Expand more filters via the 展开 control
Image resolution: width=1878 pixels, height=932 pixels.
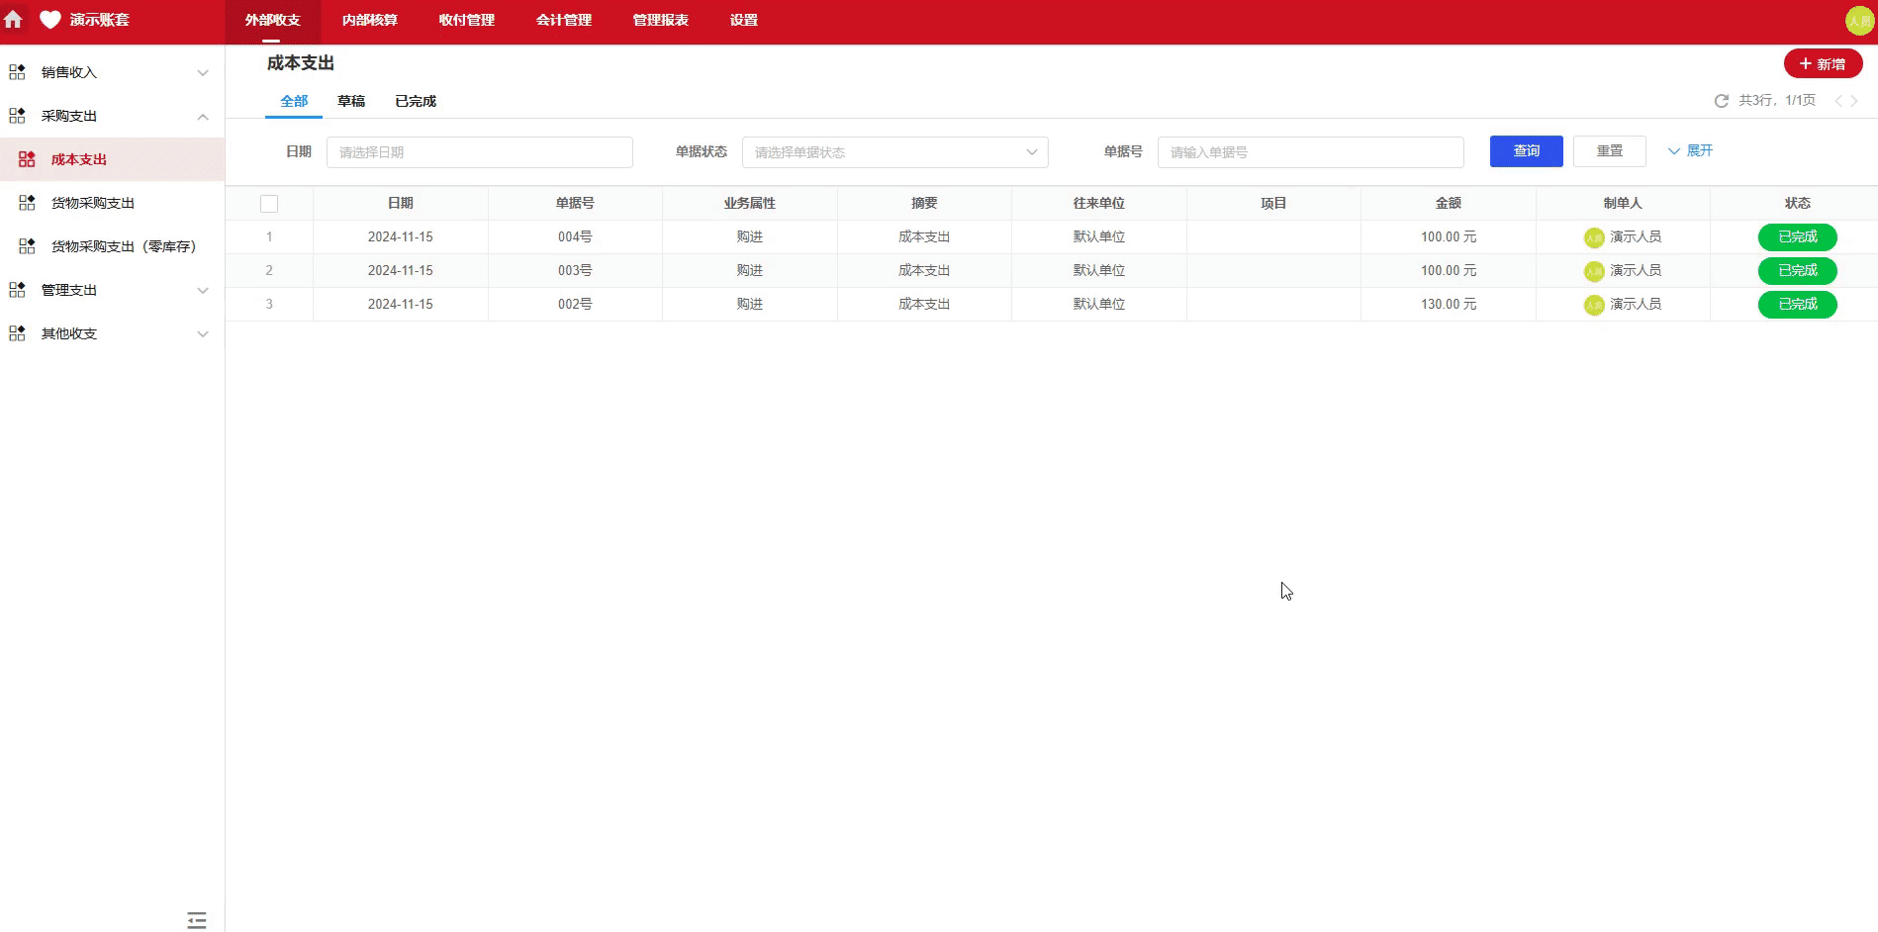click(1690, 150)
